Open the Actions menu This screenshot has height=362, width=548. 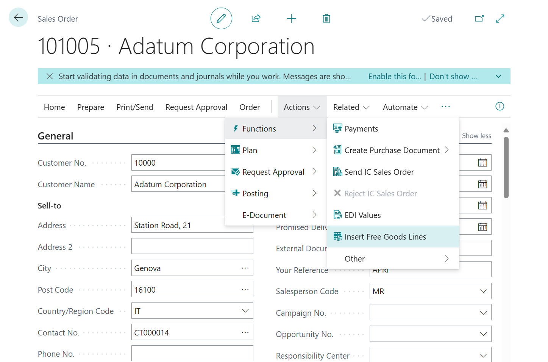[x=302, y=107]
